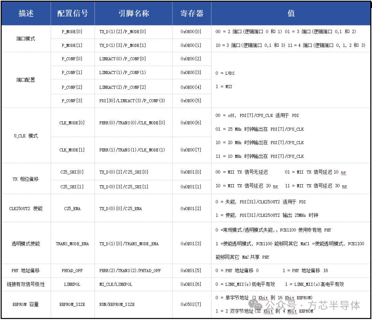Select the CLK_MODE[1] signal cell

tap(72, 150)
